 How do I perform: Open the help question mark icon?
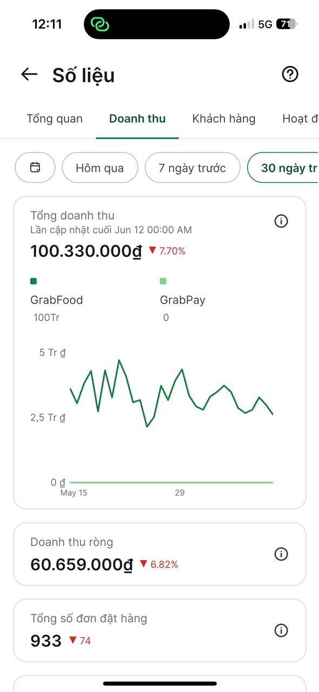click(290, 75)
